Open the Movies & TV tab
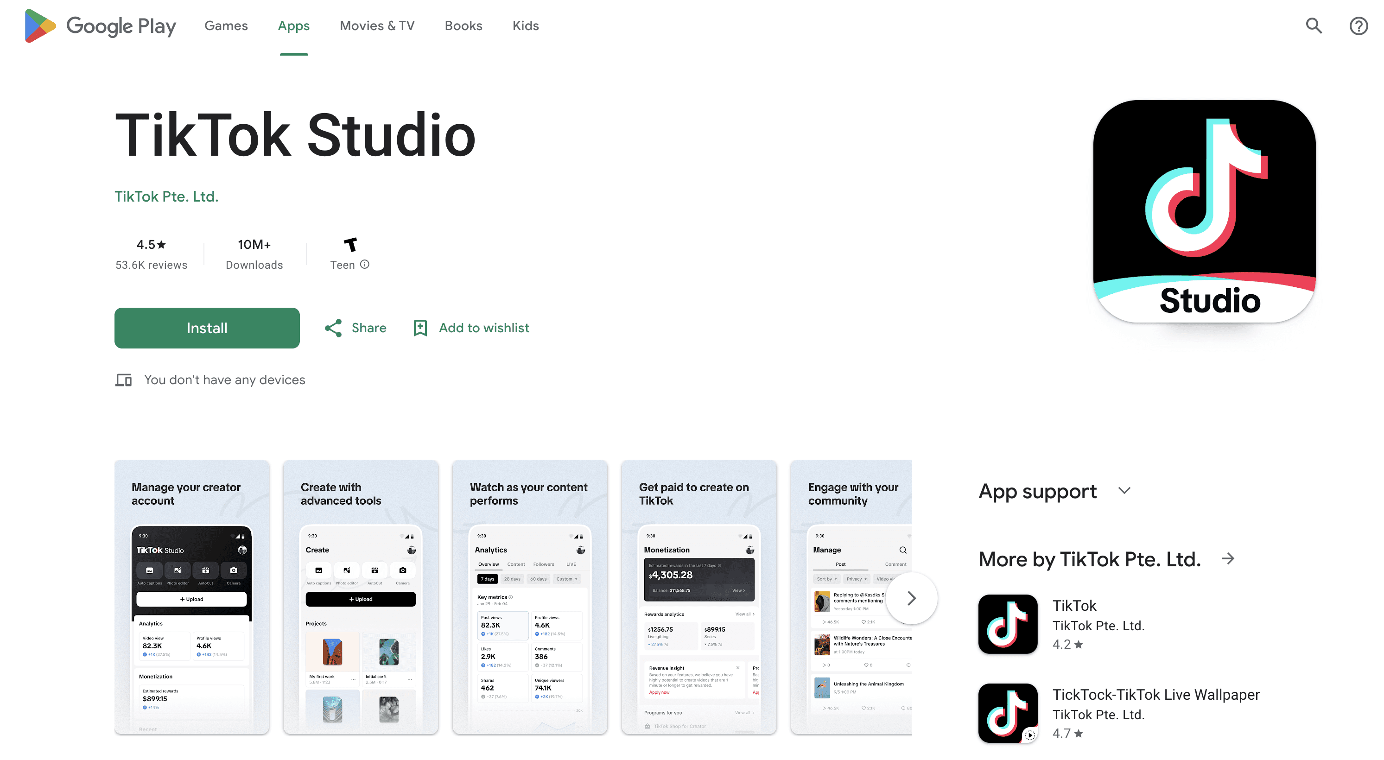 coord(377,26)
